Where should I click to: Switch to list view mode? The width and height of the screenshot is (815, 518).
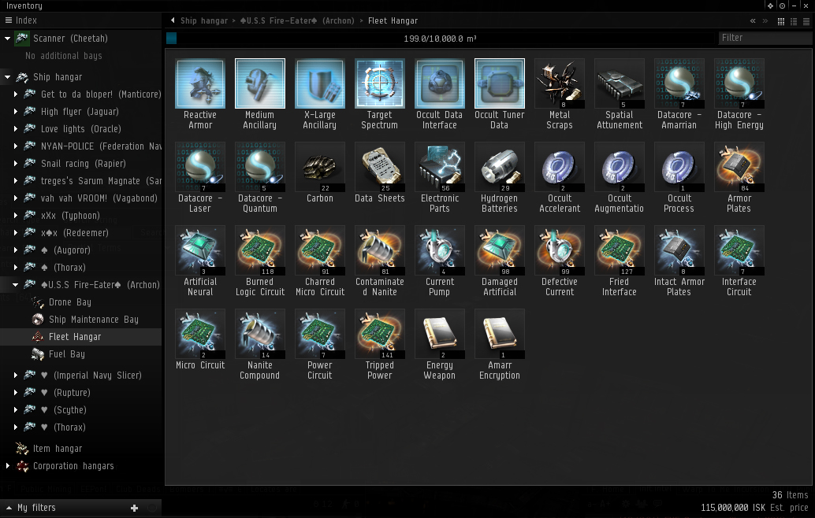tap(806, 21)
